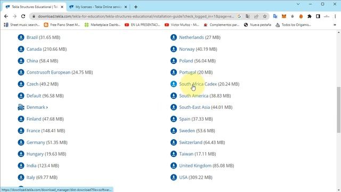Click the reseller icon next to Denmark
This screenshot has width=341, height=192.
[x=21, y=107]
